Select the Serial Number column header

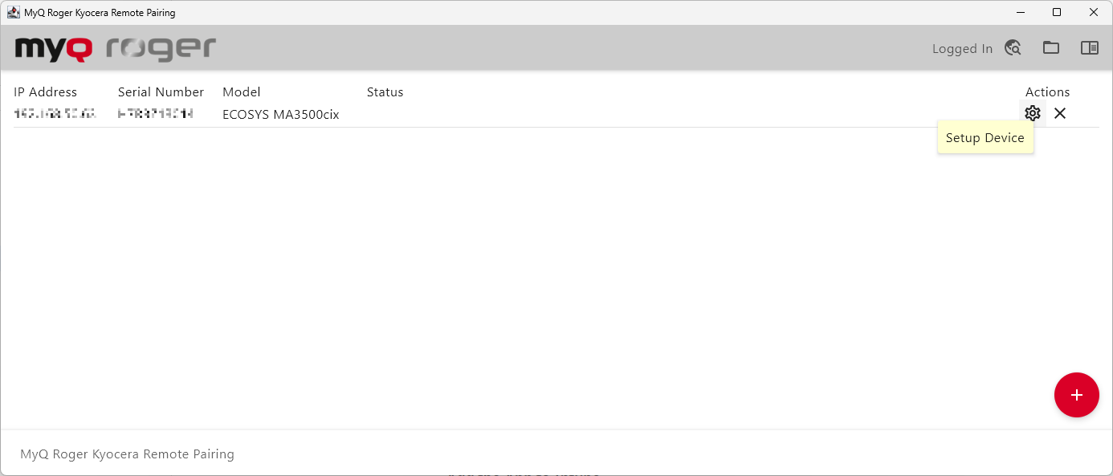161,92
